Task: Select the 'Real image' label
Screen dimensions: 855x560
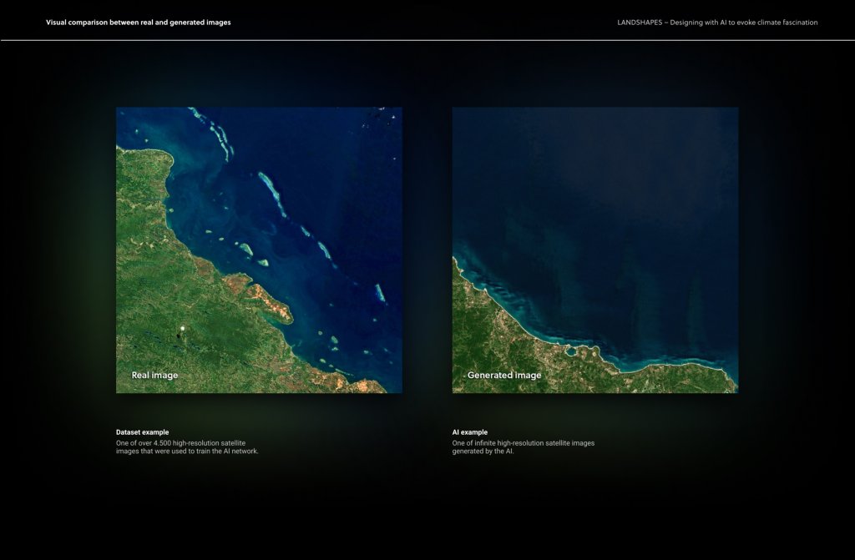Action: [154, 376]
